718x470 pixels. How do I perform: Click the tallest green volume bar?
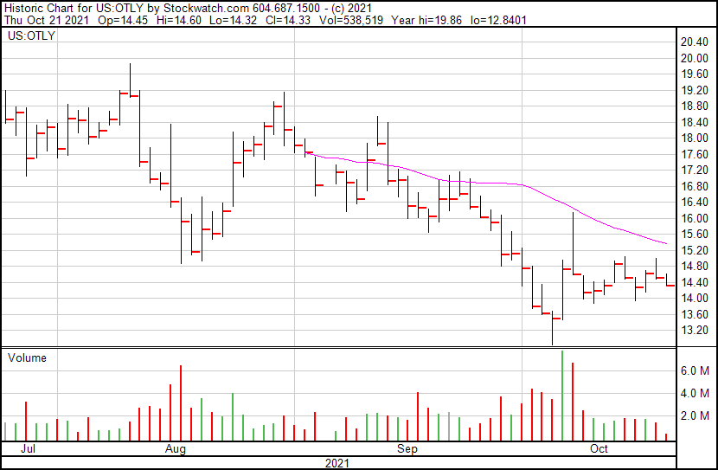tap(562, 396)
